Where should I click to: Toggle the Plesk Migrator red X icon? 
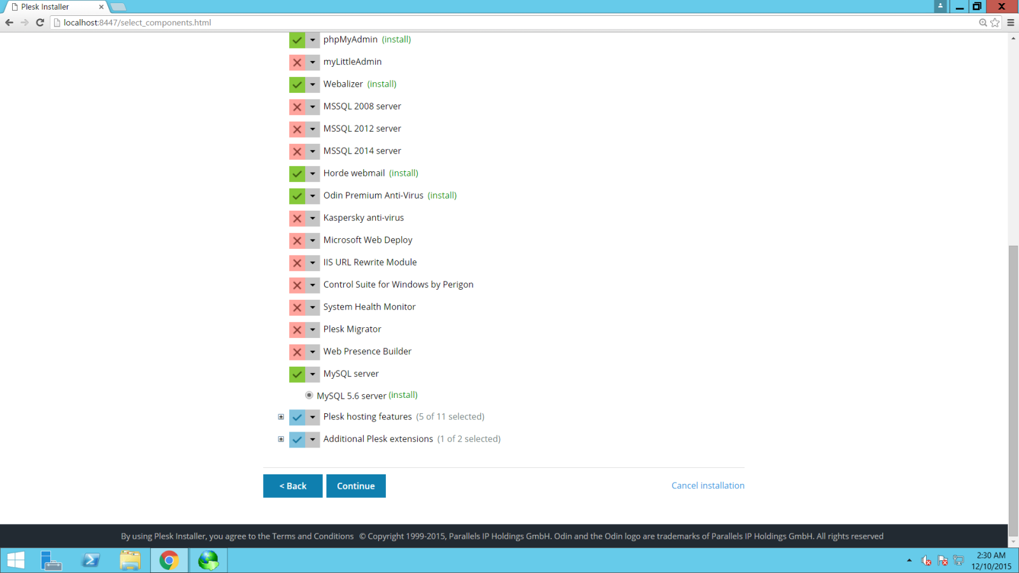297,330
